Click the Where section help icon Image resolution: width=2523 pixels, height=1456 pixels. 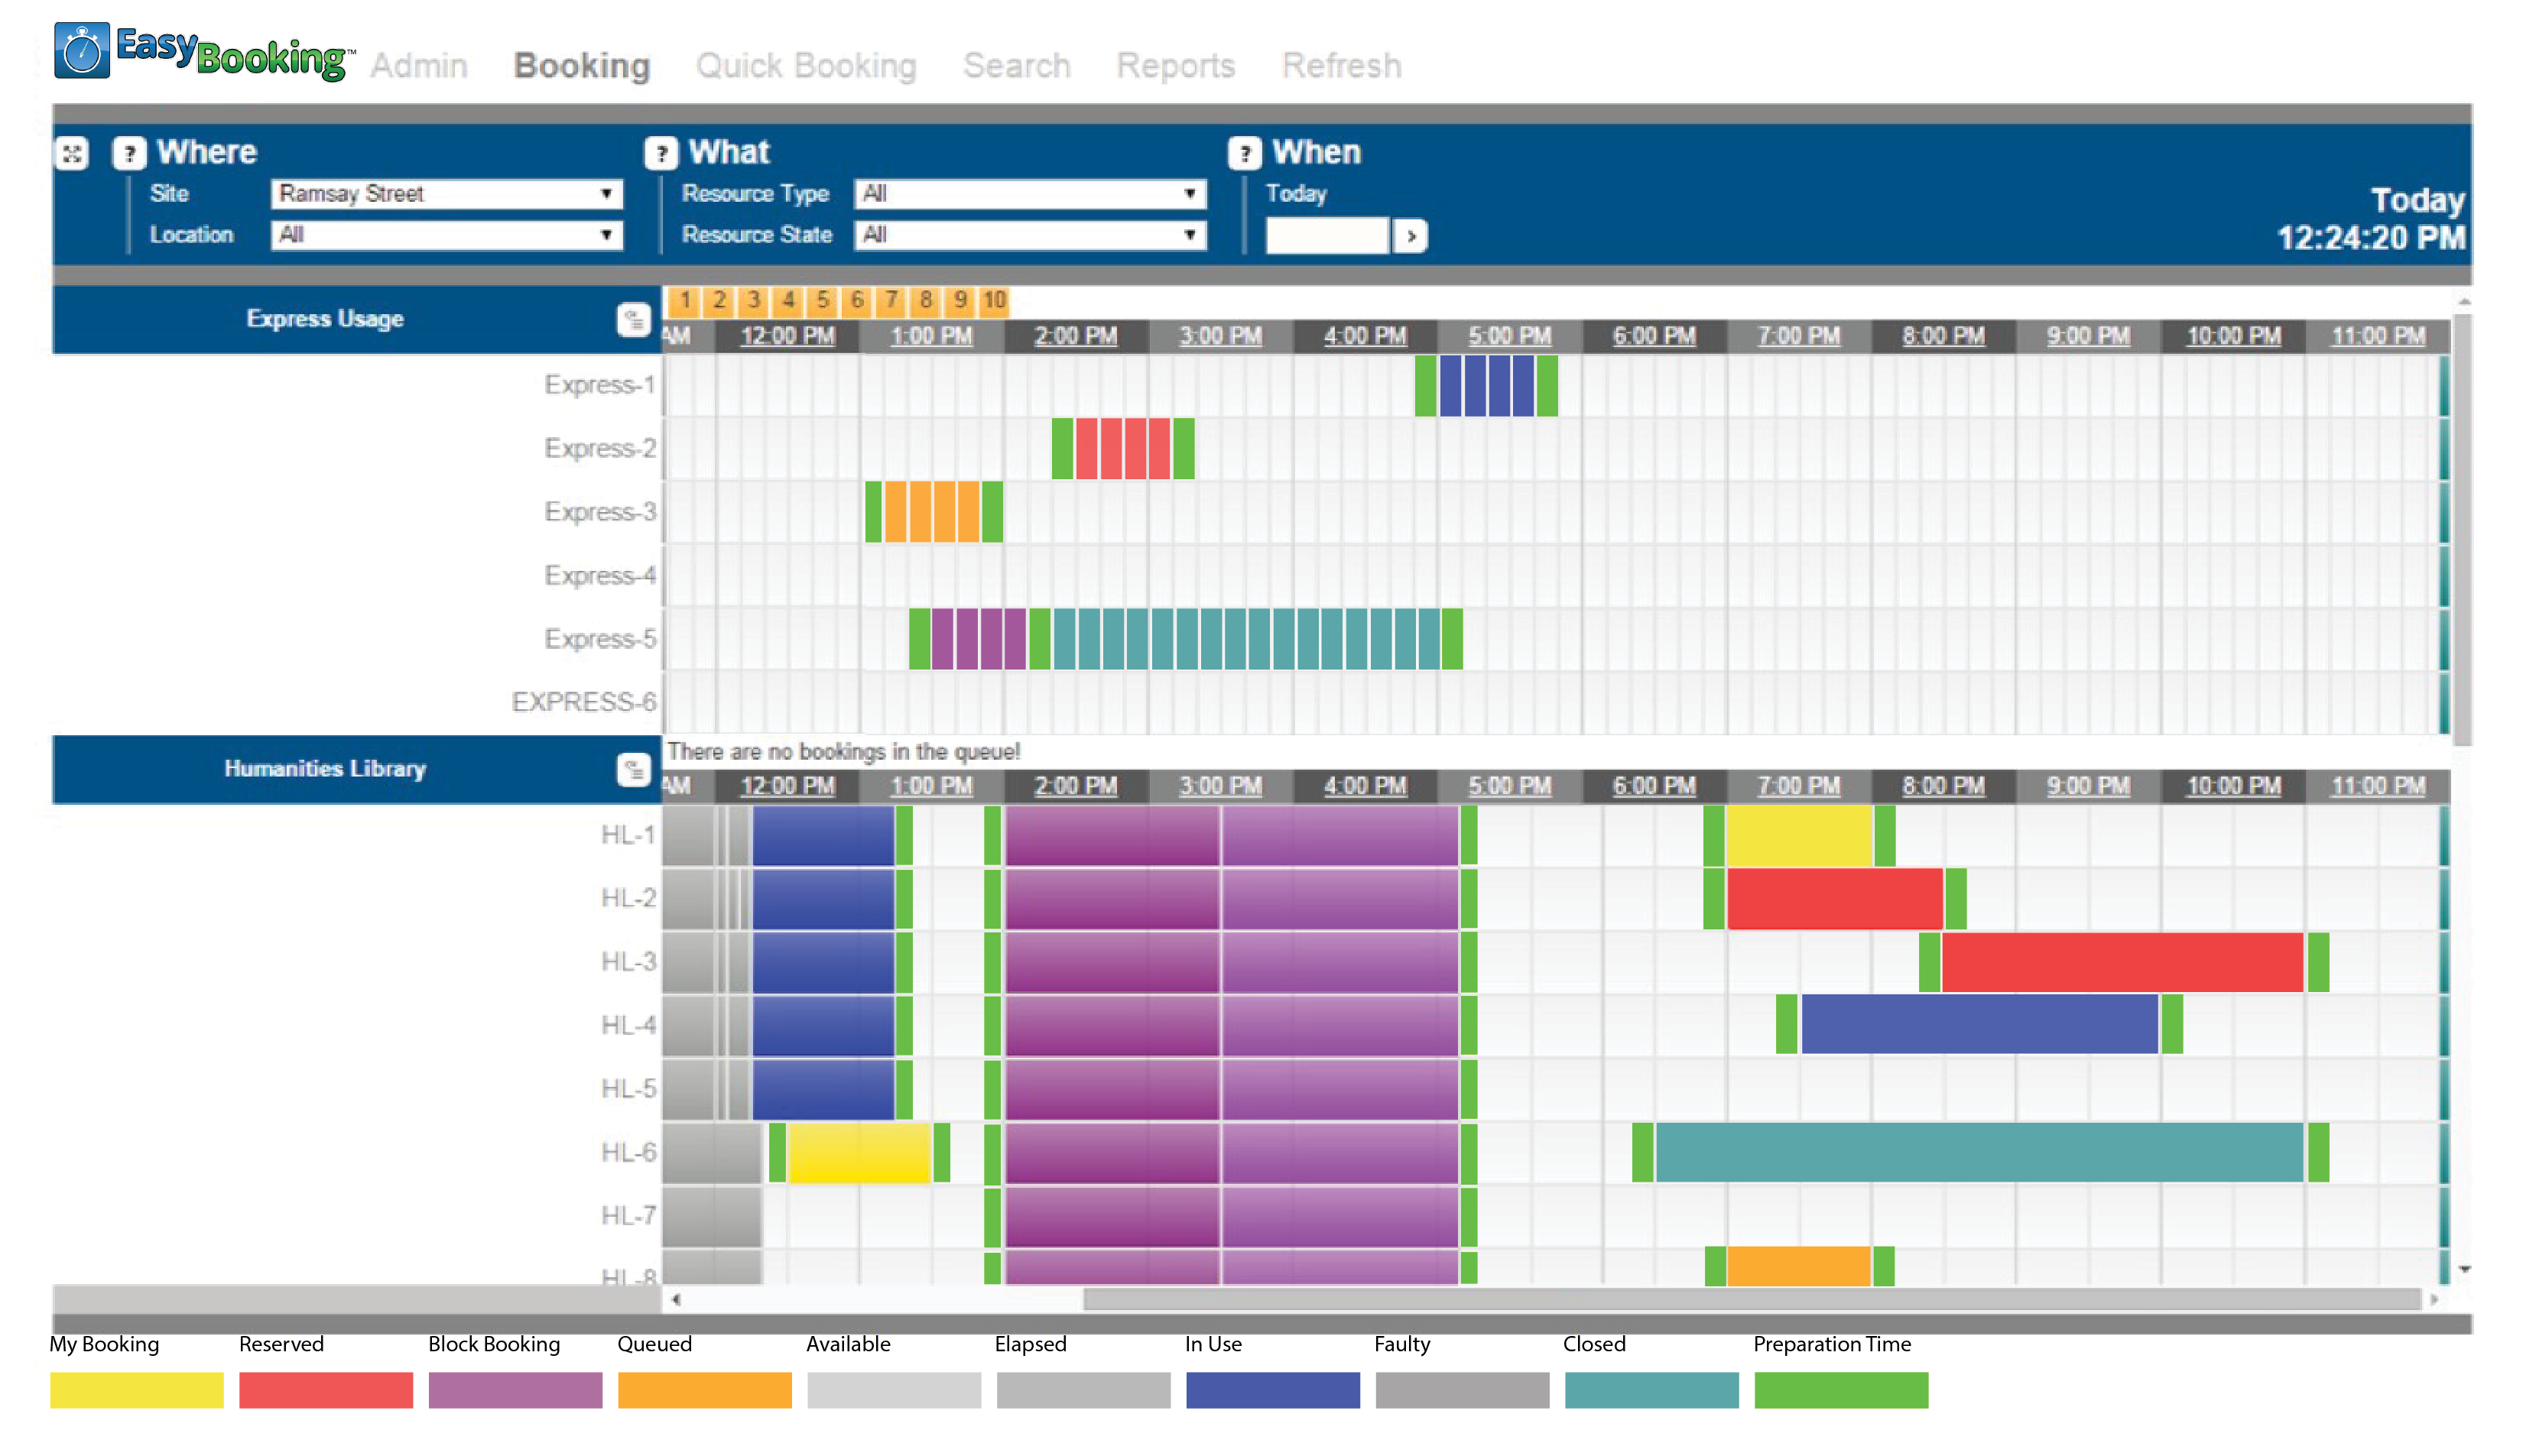click(129, 153)
